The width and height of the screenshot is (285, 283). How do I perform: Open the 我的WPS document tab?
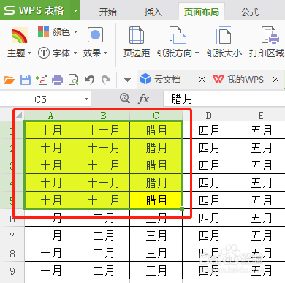click(x=246, y=79)
